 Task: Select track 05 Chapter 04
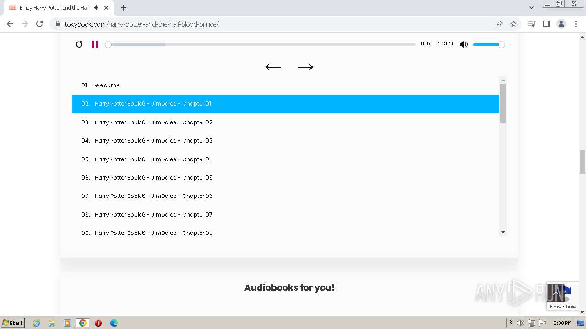(x=286, y=159)
